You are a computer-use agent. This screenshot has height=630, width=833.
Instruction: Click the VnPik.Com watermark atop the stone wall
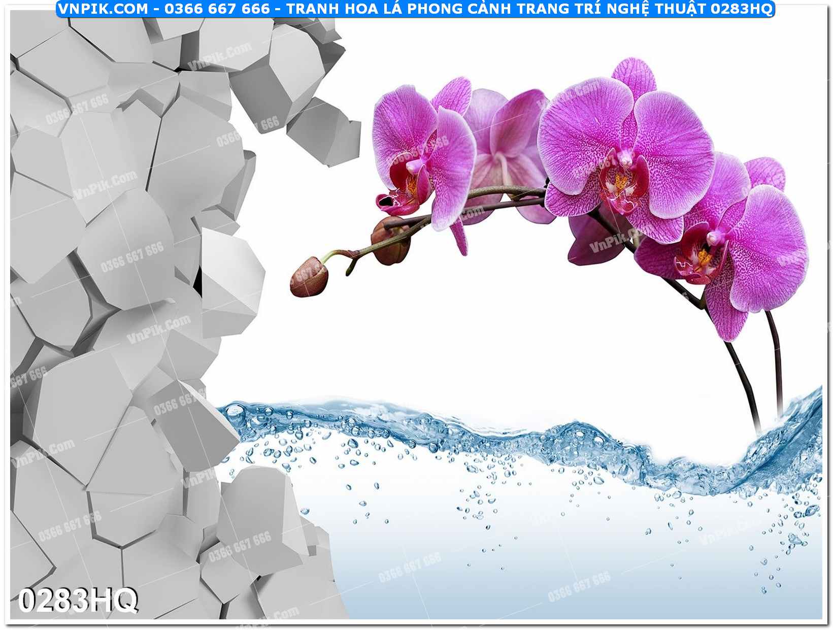(220, 56)
